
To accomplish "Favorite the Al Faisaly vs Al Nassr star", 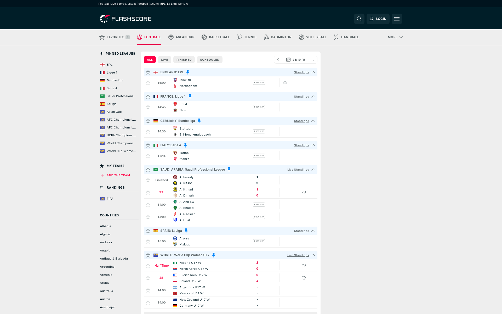I will (148, 180).
